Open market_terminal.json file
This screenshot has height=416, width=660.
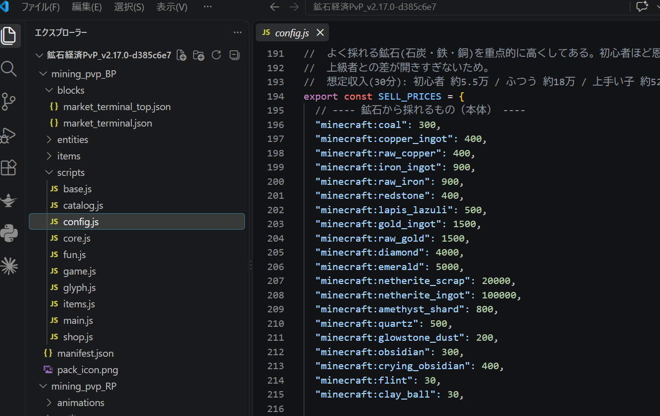[x=108, y=123]
